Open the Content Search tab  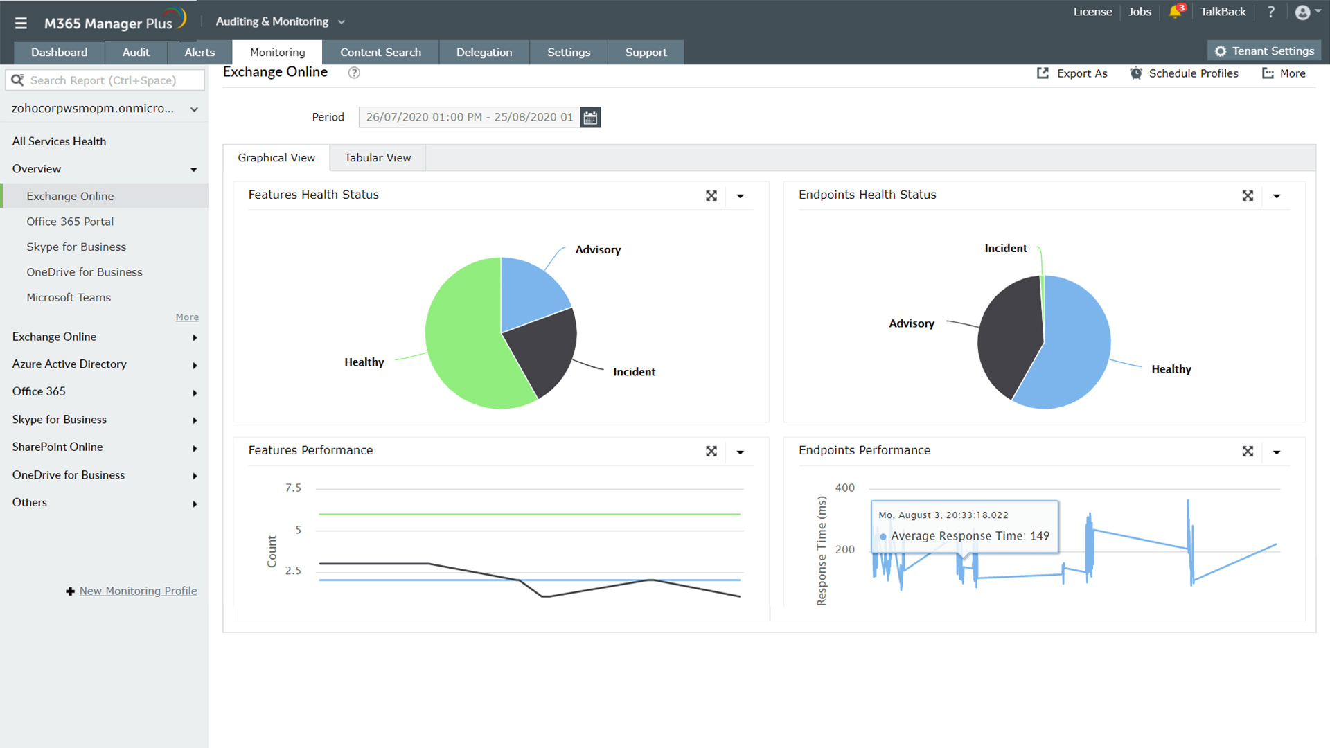(x=380, y=53)
